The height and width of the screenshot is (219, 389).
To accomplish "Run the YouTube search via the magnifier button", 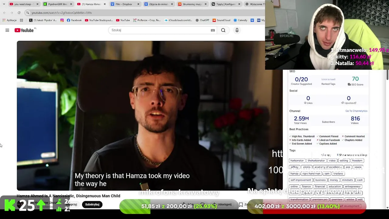I will click(223, 30).
